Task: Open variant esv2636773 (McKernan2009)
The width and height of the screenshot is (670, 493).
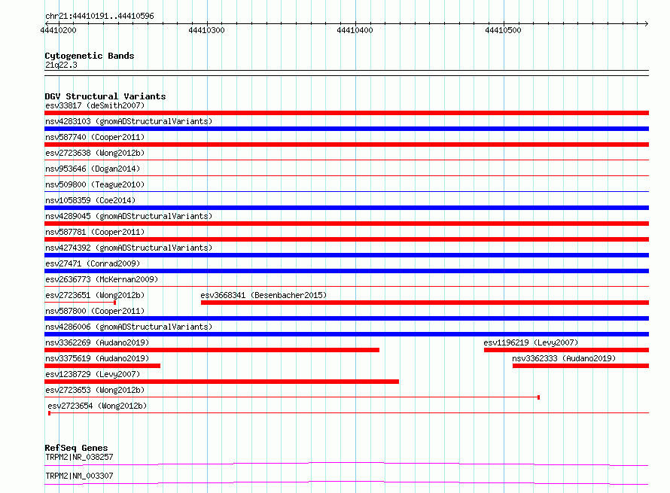Action: click(x=102, y=279)
